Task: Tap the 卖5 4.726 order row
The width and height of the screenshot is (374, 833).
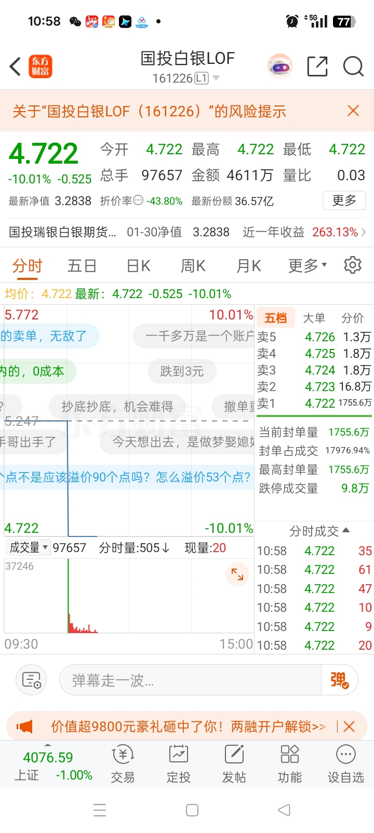Action: point(314,337)
